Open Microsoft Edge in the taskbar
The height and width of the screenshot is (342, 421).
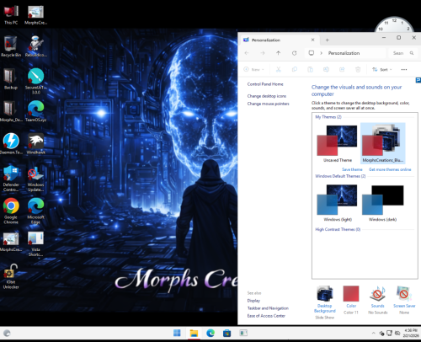[210, 334]
